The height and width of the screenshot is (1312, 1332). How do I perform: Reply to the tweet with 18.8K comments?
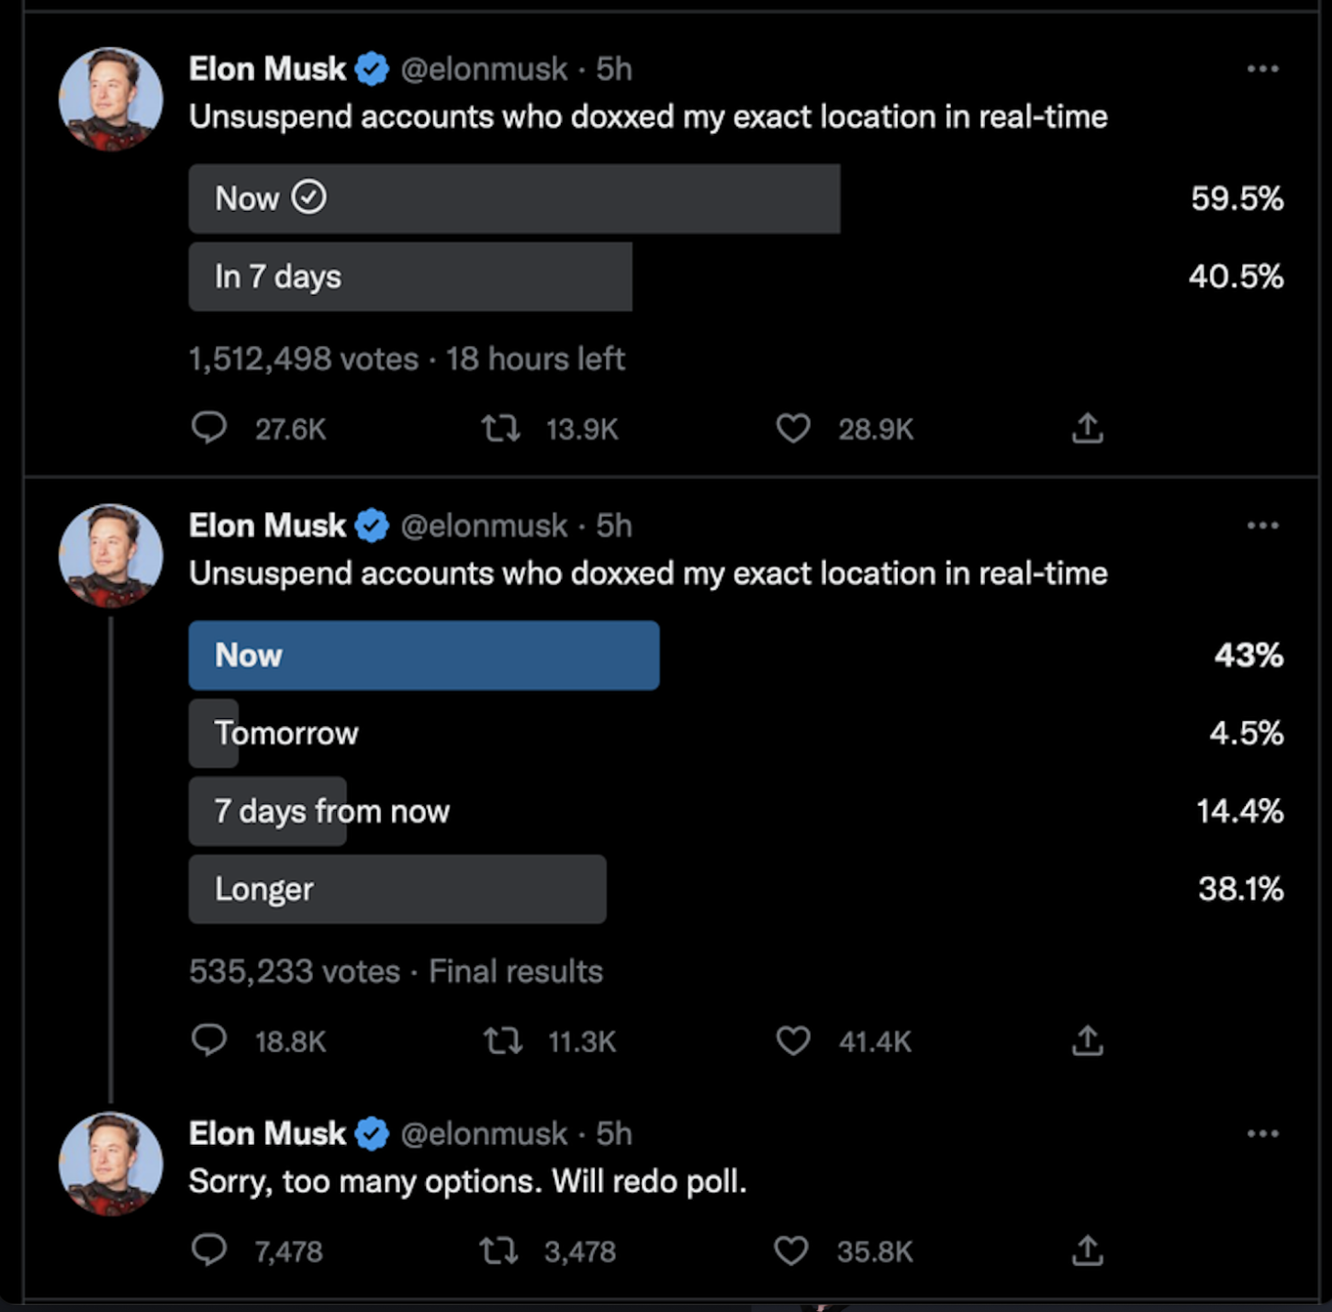point(209,1040)
